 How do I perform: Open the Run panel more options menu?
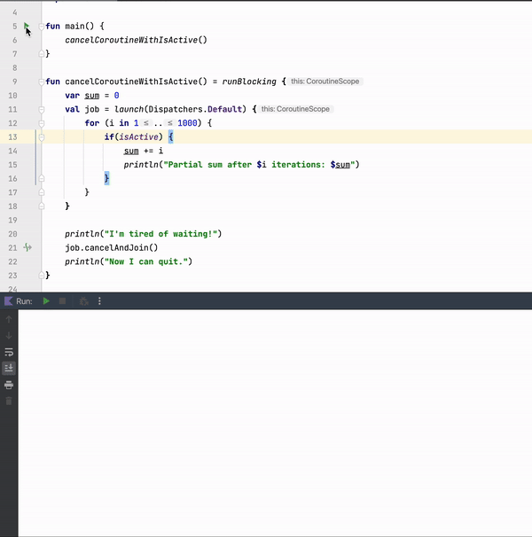click(99, 301)
